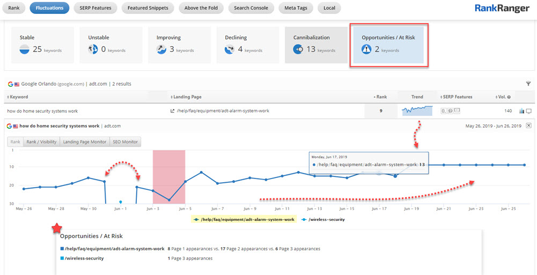Image resolution: width=537 pixels, height=275 pixels.
Task: Sort by the Landing Page column
Action: point(186,97)
